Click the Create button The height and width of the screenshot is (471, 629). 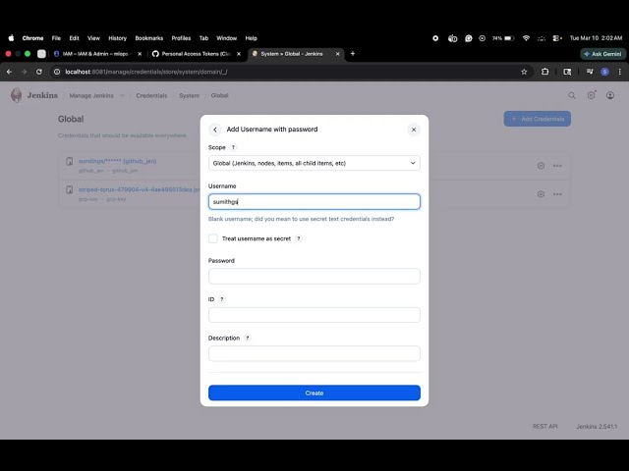pyautogui.click(x=314, y=392)
